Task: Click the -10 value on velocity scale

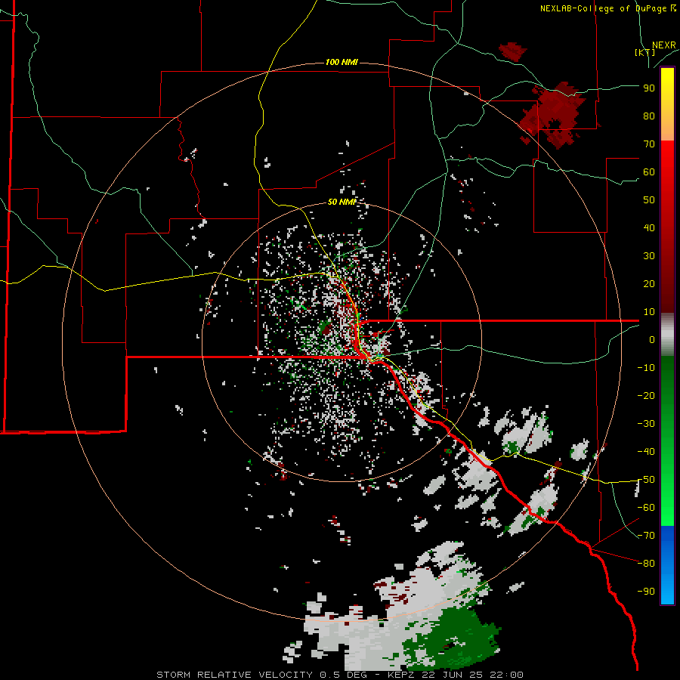Action: (646, 368)
